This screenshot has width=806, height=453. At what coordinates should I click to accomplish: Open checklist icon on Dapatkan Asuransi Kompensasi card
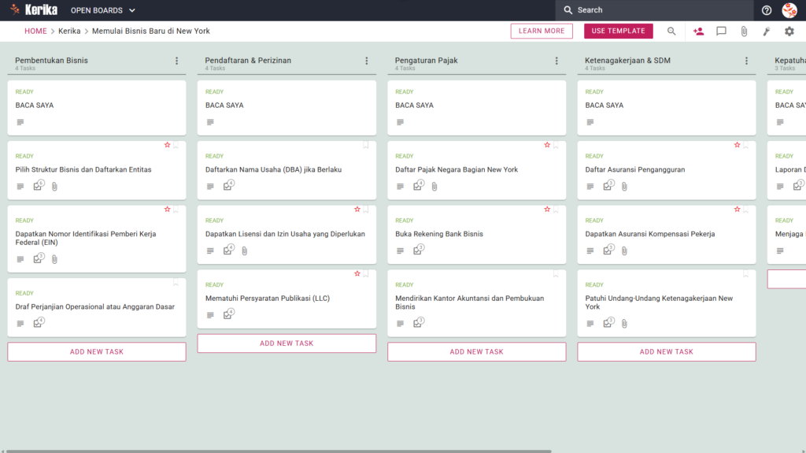[608, 250]
